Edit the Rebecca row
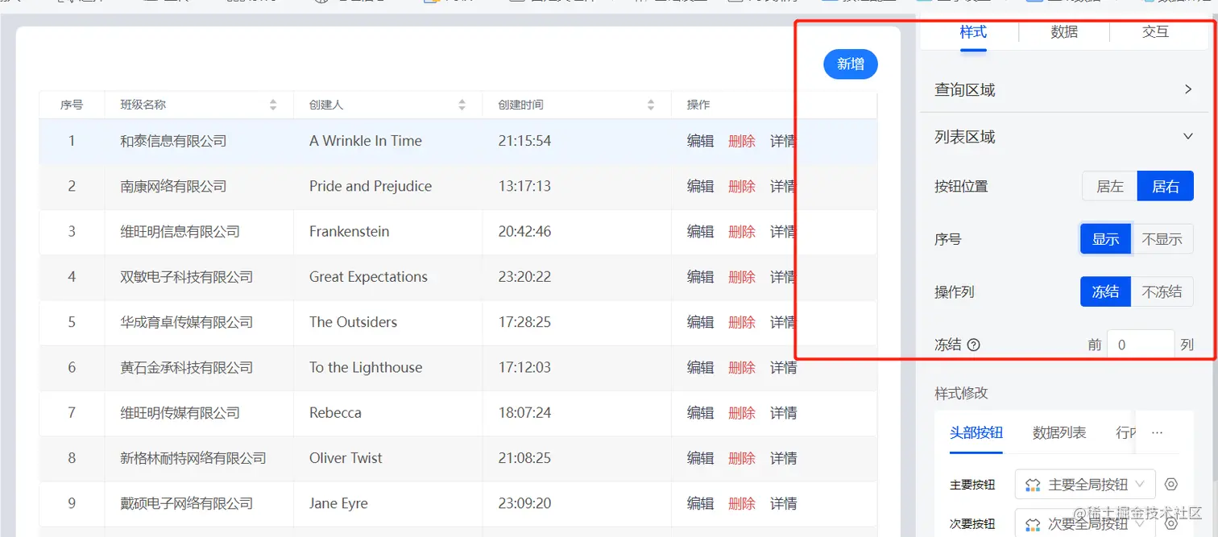1218x537 pixels. pos(700,413)
